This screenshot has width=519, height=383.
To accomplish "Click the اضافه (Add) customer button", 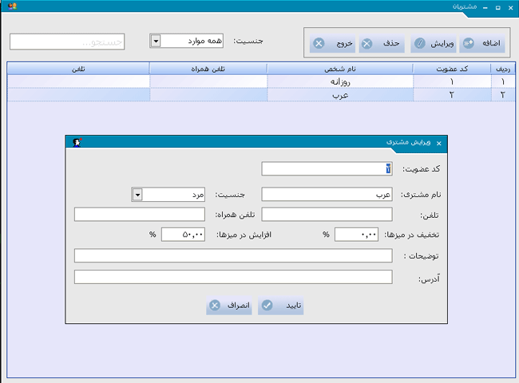I will click(x=482, y=43).
